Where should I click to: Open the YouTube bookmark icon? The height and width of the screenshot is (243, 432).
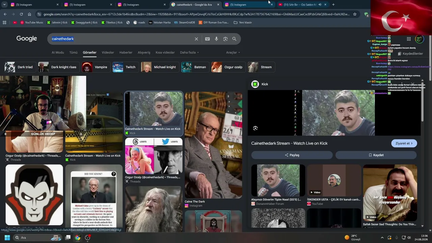click(15, 23)
